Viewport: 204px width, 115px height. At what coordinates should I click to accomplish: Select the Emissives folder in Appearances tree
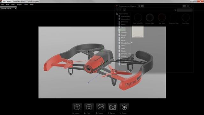[123, 22]
